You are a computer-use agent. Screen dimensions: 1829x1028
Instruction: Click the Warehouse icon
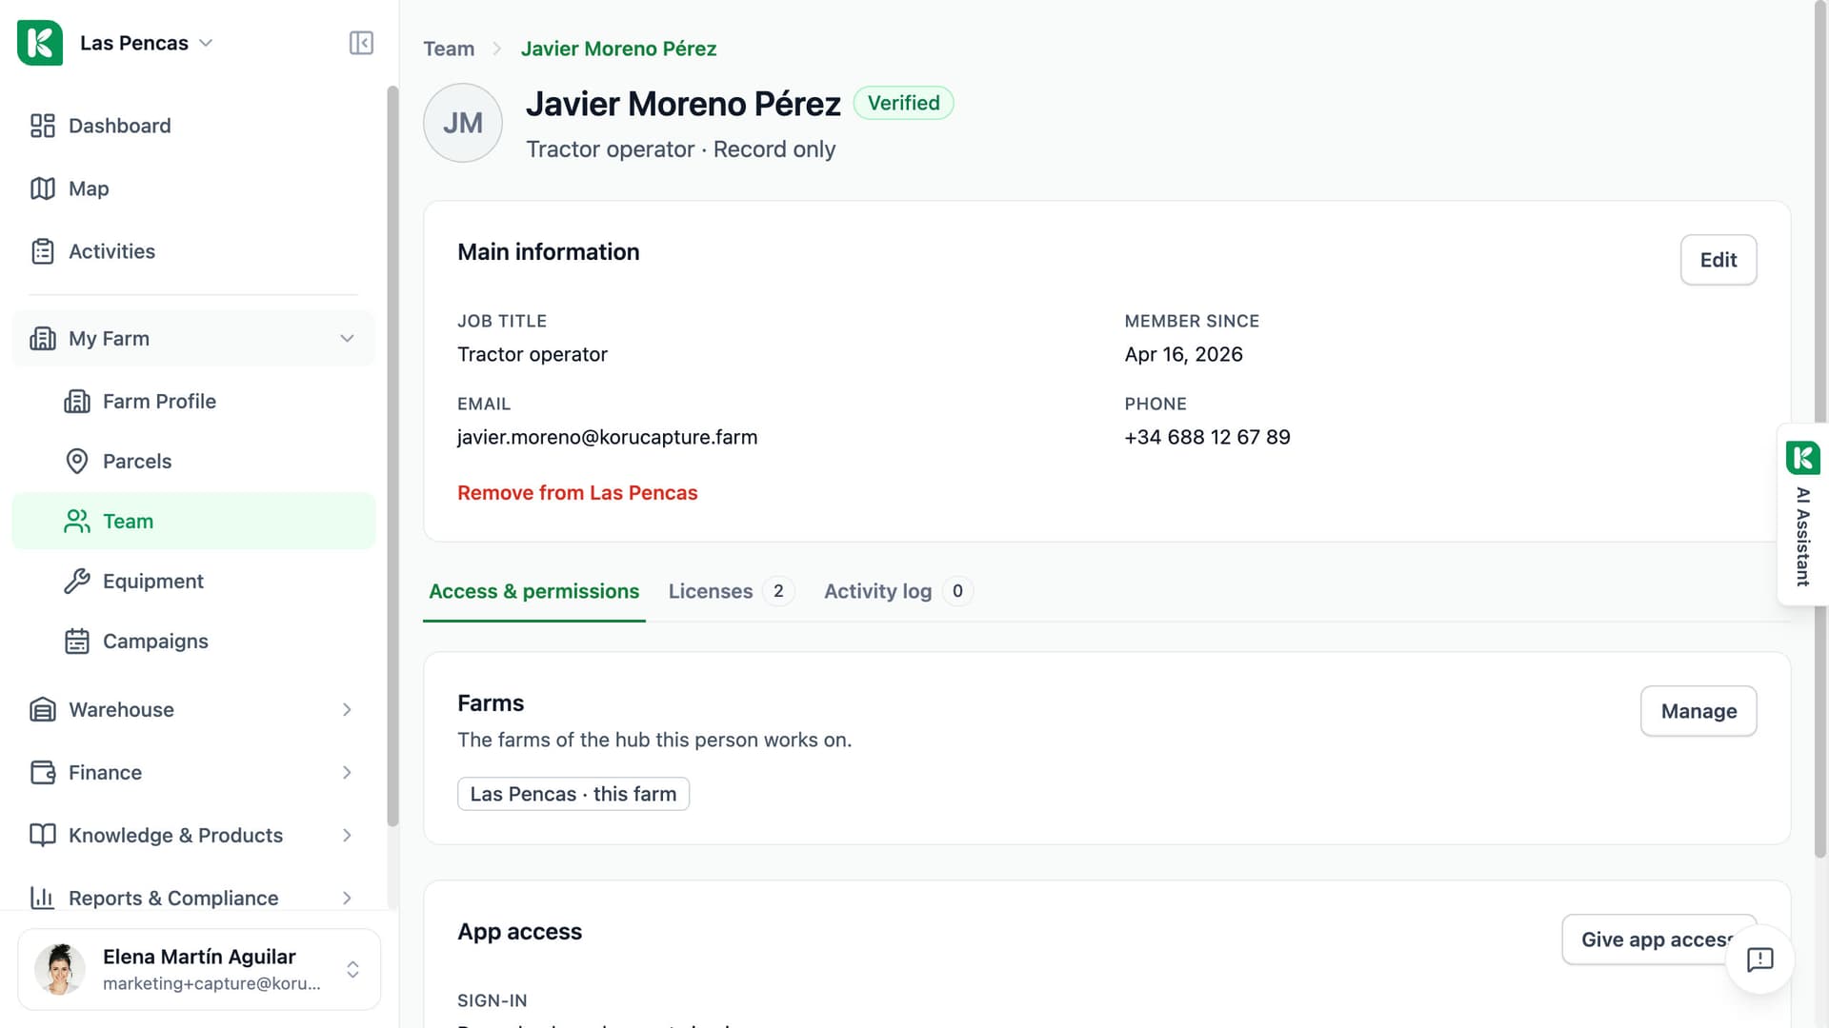point(43,710)
